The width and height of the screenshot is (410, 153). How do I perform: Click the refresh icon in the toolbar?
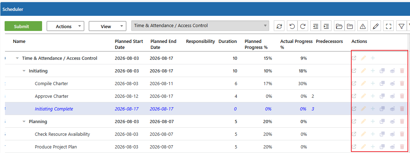[279, 26]
